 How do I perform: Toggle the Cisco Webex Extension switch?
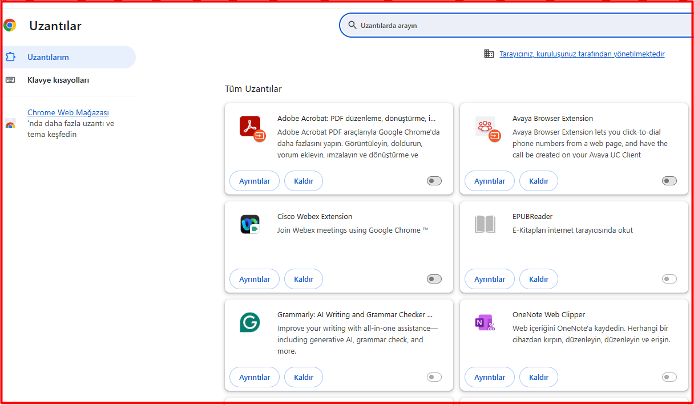point(434,279)
